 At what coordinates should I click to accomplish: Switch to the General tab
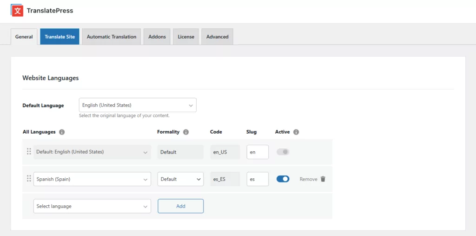coord(24,37)
